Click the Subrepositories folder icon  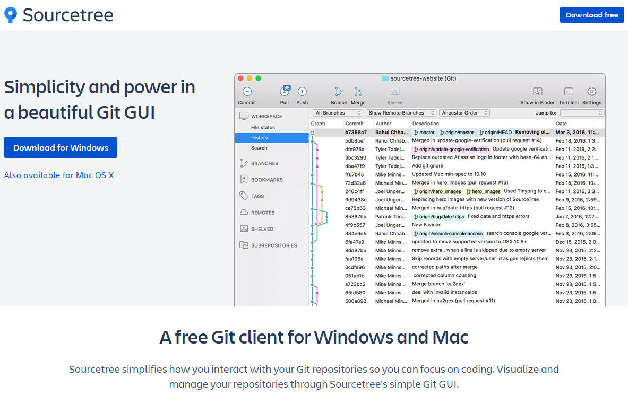[x=244, y=245]
